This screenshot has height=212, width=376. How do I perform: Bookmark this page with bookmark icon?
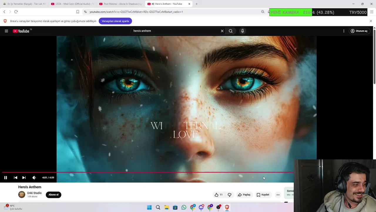point(78,12)
